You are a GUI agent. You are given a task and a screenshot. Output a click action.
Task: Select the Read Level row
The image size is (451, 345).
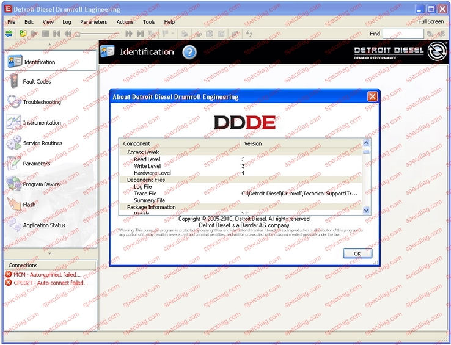(x=241, y=159)
